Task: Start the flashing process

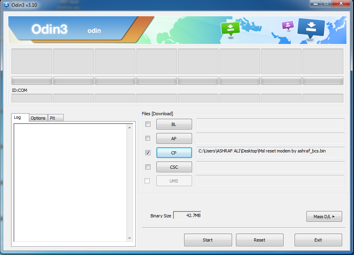Action: (x=208, y=240)
